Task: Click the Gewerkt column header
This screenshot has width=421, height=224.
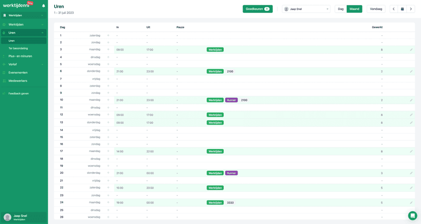Action: coord(377,27)
